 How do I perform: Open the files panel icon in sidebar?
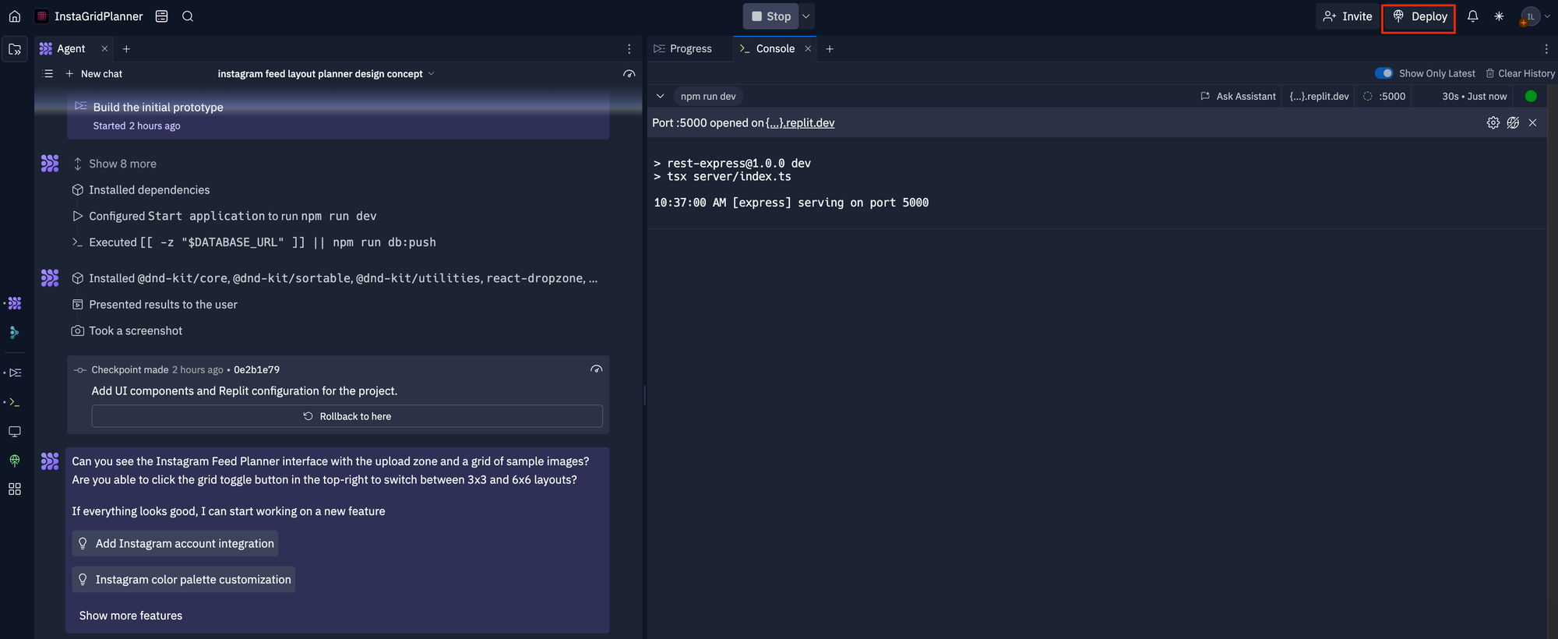[15, 49]
